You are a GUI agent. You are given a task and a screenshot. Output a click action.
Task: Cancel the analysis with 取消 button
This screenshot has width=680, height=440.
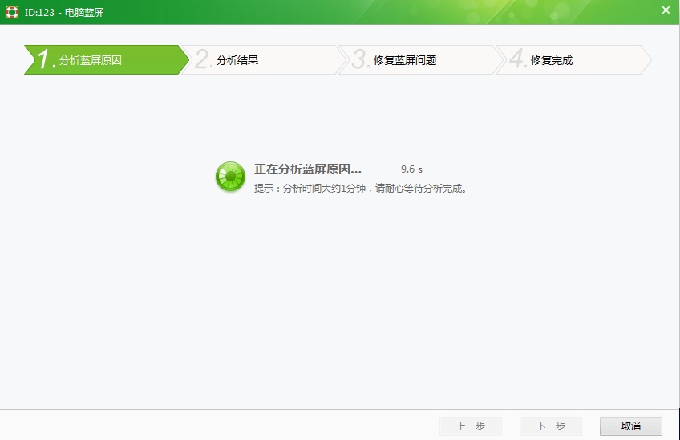631,426
